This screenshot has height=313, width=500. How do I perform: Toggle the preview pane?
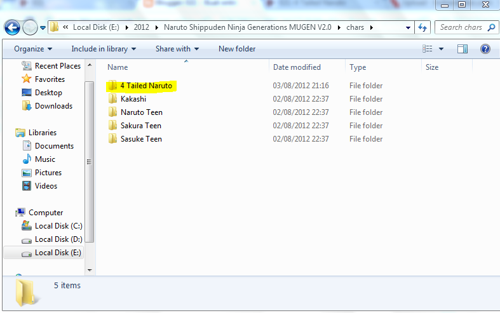click(463, 49)
